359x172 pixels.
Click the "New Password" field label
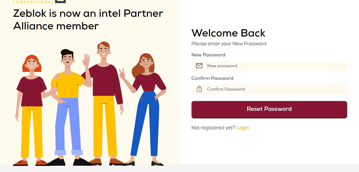pyautogui.click(x=208, y=55)
